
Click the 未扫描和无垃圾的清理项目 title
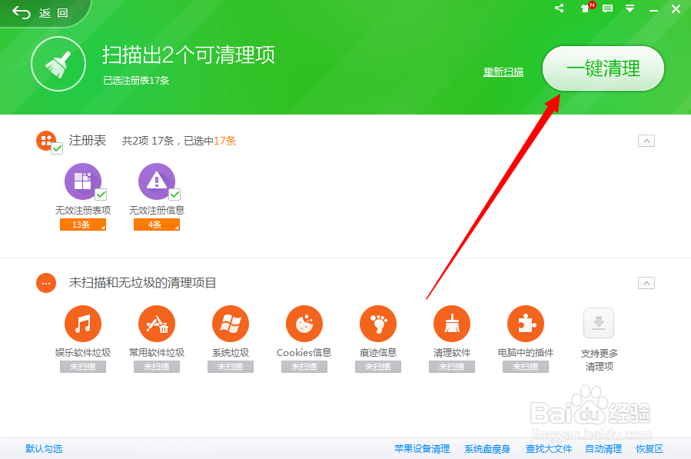(x=142, y=283)
